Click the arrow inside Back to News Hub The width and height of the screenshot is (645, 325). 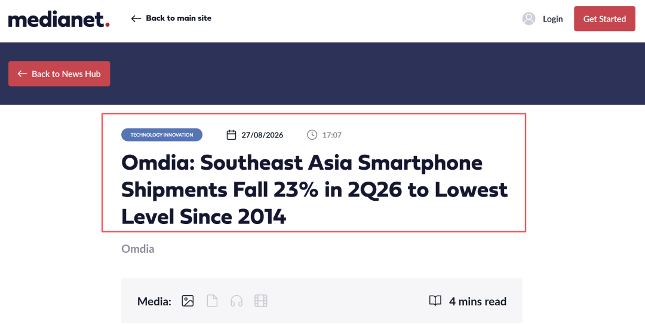tap(22, 73)
